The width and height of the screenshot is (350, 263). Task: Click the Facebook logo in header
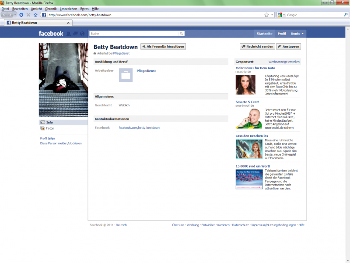tap(51, 33)
